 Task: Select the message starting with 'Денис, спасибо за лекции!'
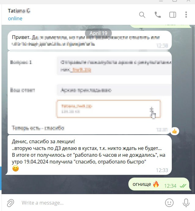[x=89, y=155]
